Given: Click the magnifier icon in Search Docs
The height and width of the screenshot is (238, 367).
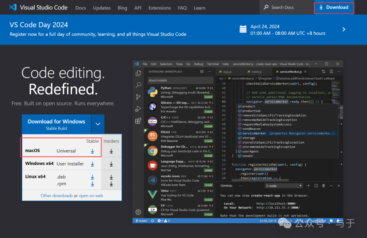Looking at the screenshot, I should [266, 7].
